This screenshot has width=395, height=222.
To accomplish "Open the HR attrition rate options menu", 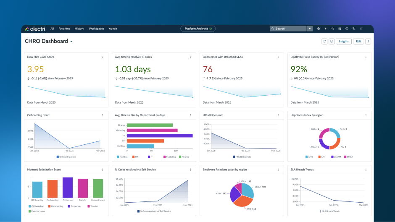I will pyautogui.click(x=278, y=115).
